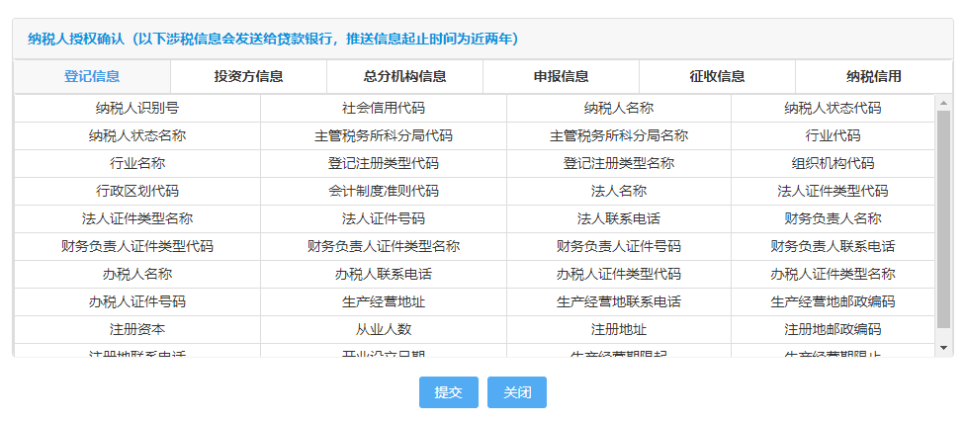This screenshot has height=422, width=965.
Task: Select the 纳税人识别号 cell
Action: [137, 109]
